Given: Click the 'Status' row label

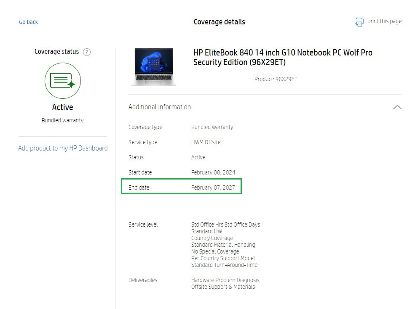Looking at the screenshot, I should pos(136,157).
